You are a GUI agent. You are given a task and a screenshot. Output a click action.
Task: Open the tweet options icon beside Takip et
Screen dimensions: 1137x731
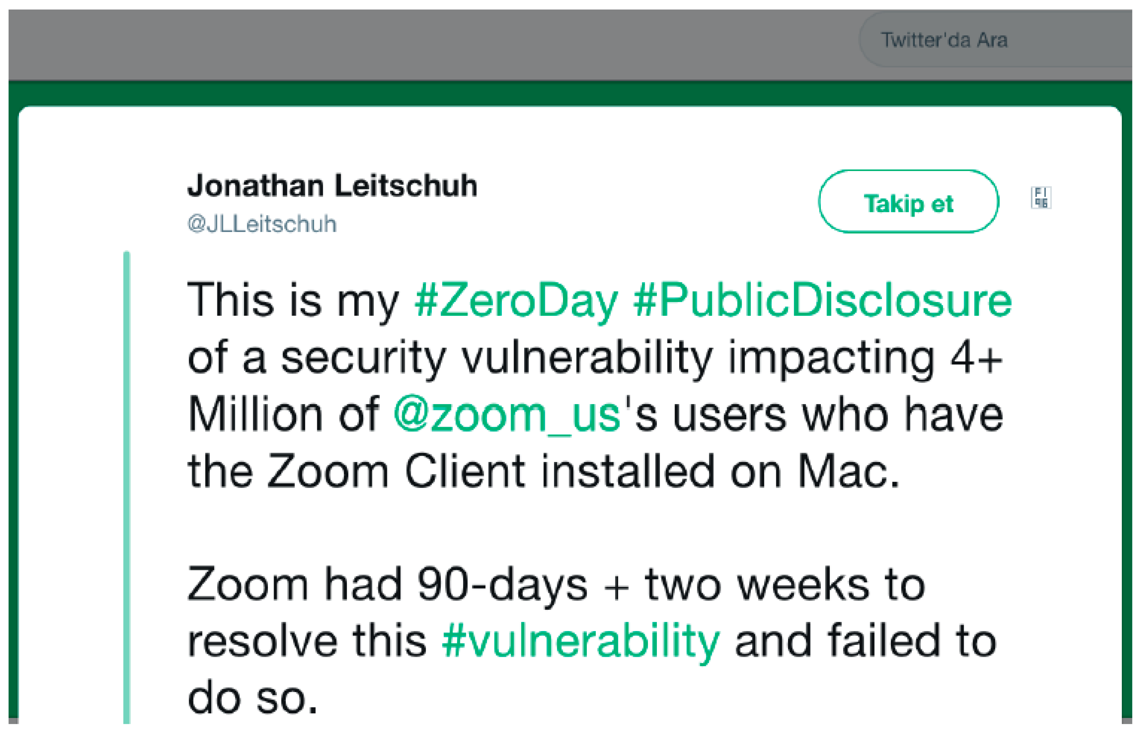tap(1041, 198)
